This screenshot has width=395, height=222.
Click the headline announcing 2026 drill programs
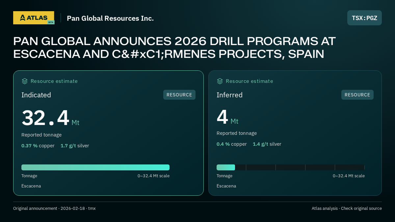coord(174,48)
